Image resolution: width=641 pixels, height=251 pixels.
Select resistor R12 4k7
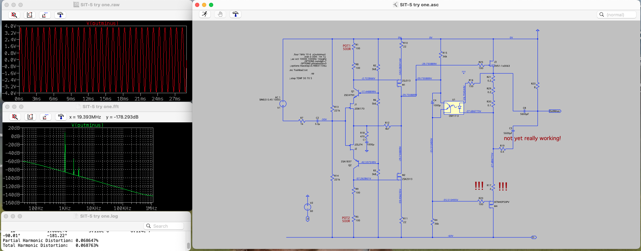(387, 126)
